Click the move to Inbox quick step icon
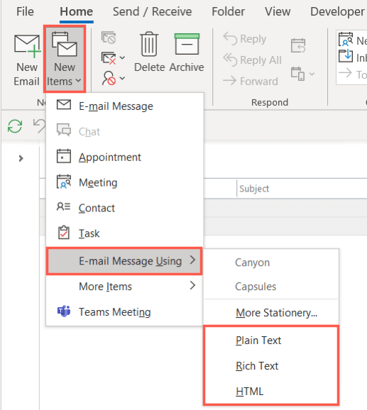367x410 pixels. (x=346, y=56)
